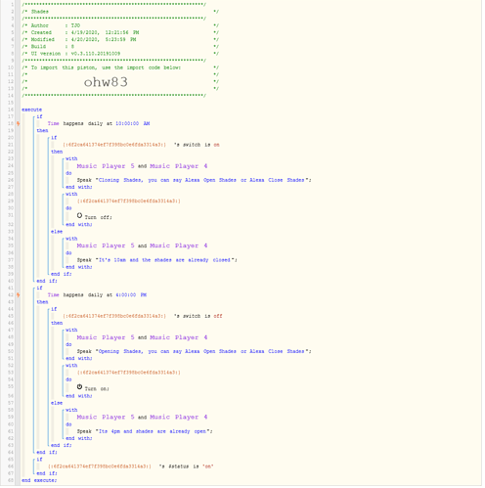Select the 4:00:00 PM time value
The height and width of the screenshot is (488, 485).
point(131,295)
